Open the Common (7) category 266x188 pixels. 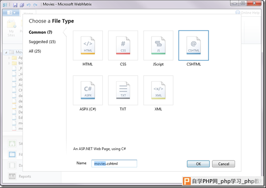(40, 32)
